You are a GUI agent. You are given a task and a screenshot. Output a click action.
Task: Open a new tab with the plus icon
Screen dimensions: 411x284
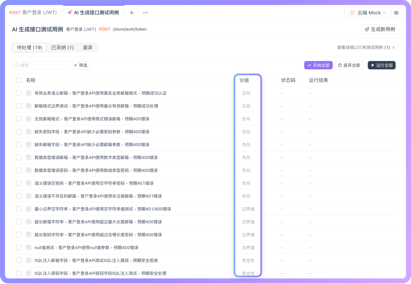[x=131, y=13]
